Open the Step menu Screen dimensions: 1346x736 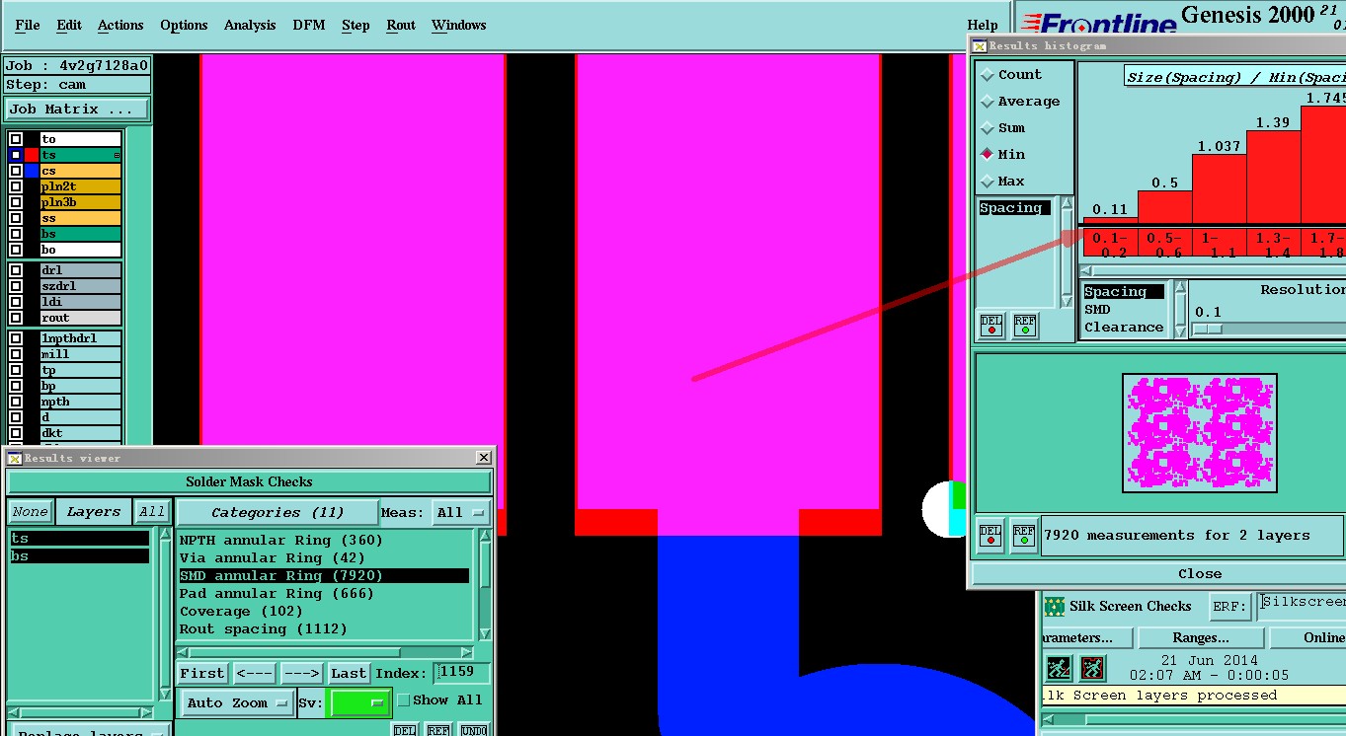pos(356,25)
